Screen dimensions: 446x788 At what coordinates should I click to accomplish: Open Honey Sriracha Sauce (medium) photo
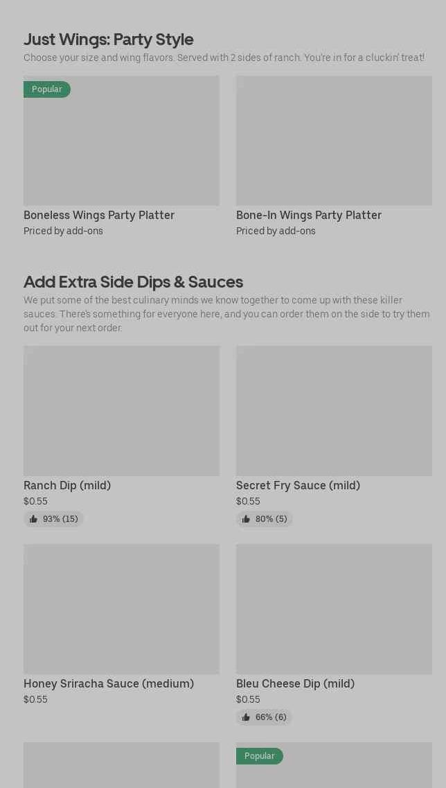tap(122, 609)
